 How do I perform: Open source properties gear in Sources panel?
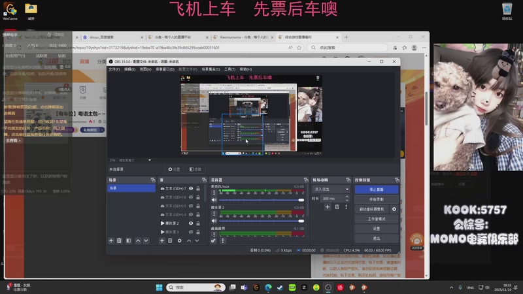[179, 240]
